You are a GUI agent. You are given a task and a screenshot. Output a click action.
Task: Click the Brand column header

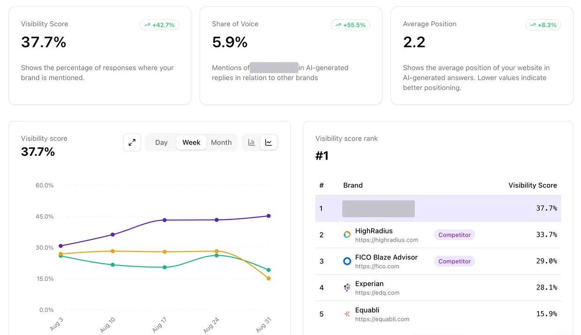point(353,185)
